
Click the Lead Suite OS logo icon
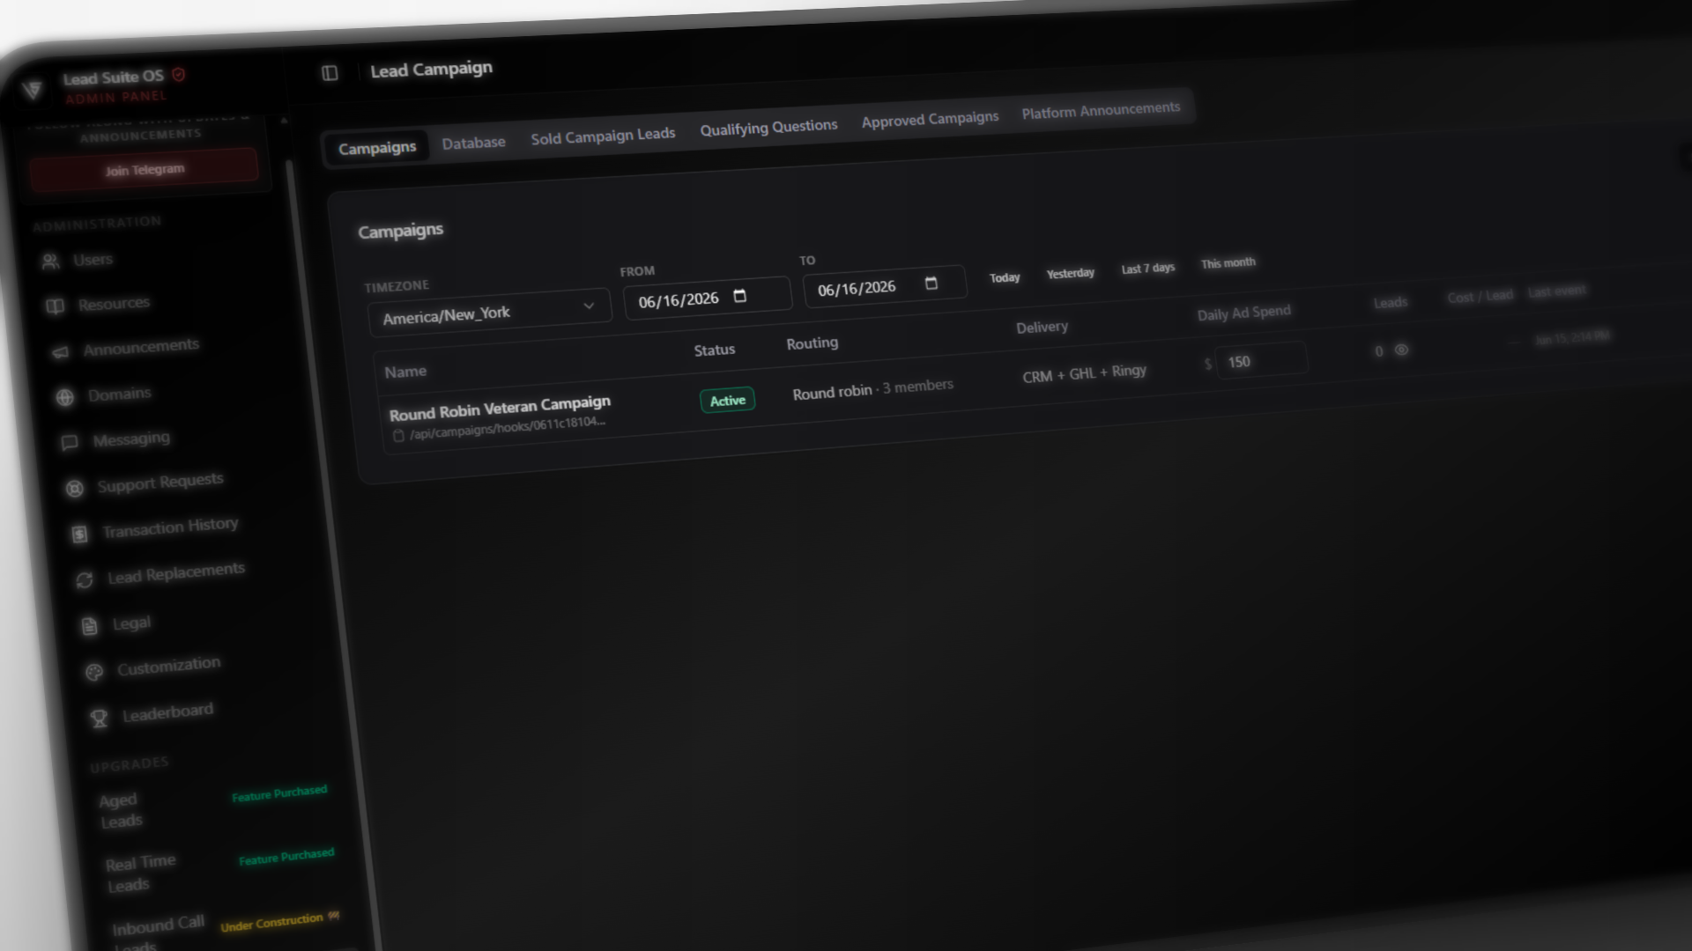[33, 89]
